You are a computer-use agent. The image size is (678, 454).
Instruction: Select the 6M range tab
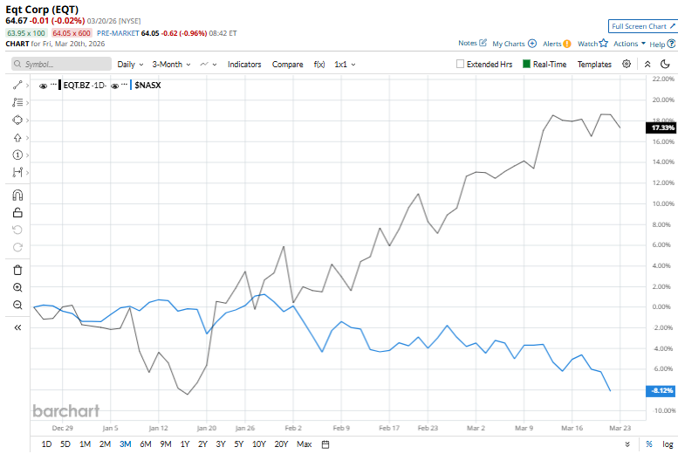tap(146, 444)
